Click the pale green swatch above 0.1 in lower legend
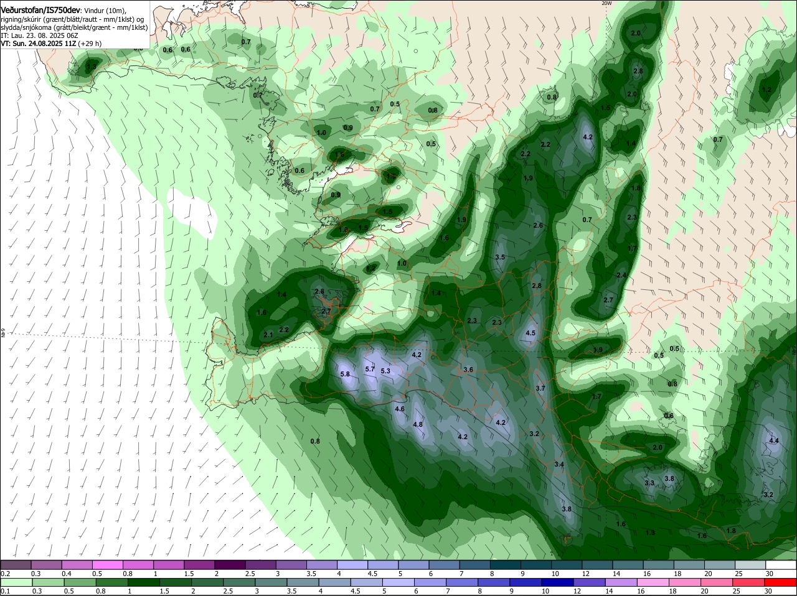The height and width of the screenshot is (596, 797). coord(17,582)
